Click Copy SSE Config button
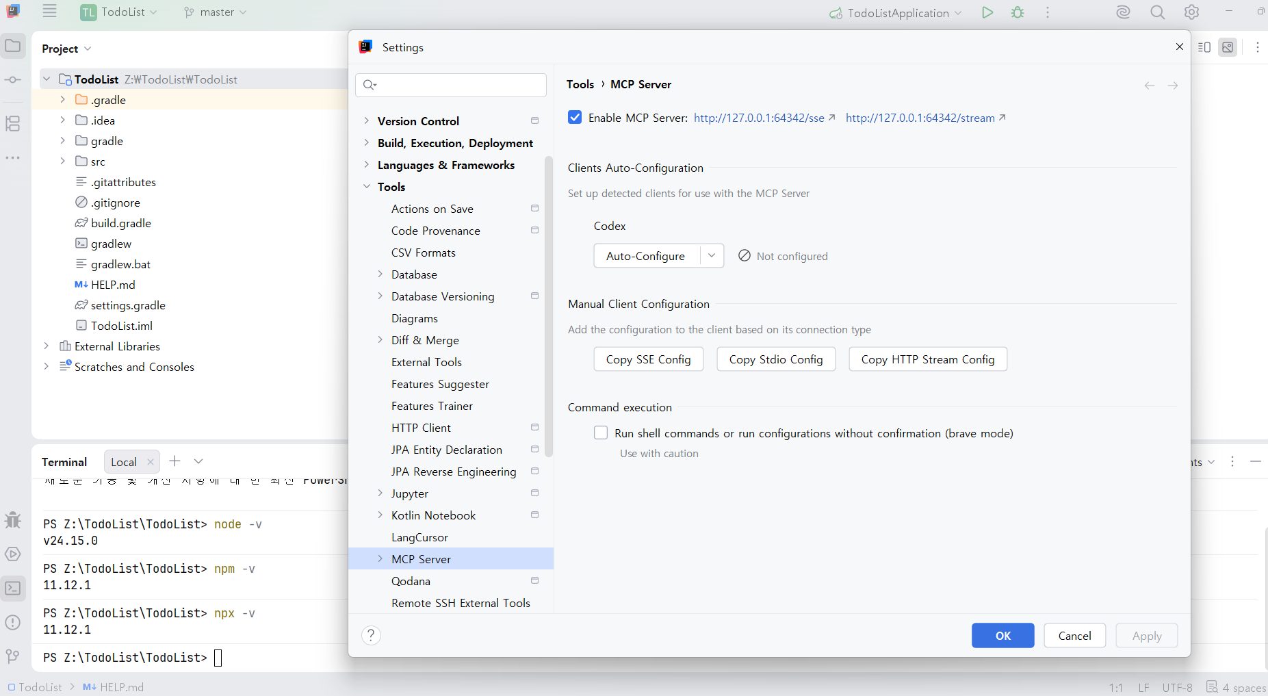Screen dimensions: 1268x696 point(649,359)
